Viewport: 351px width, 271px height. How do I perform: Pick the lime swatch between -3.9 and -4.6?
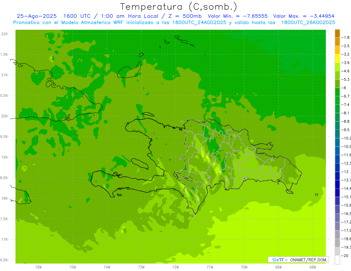pos(337,67)
